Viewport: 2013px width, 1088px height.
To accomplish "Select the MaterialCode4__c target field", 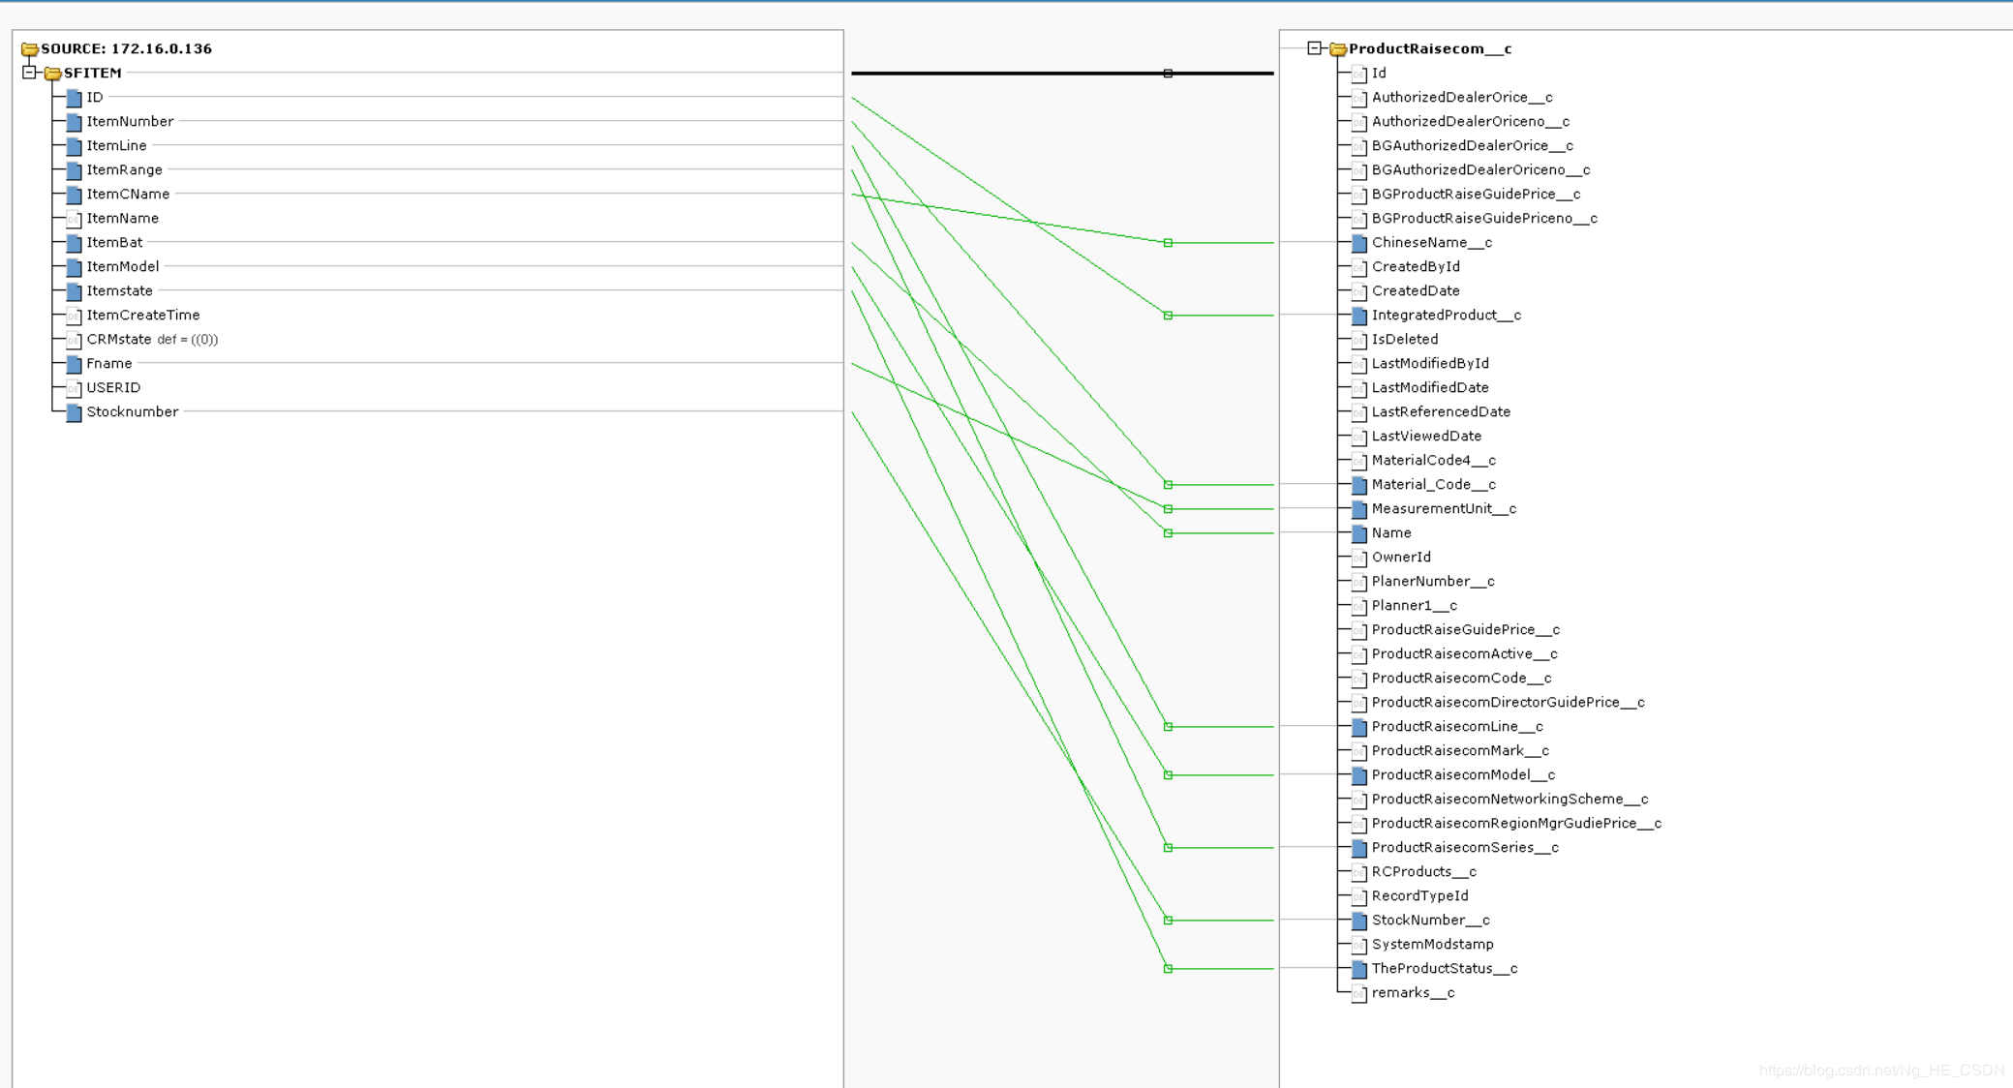I will 1433,460.
